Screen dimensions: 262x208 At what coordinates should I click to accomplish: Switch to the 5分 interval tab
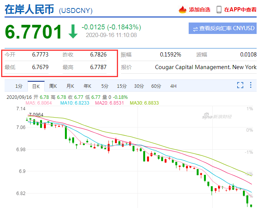pyautogui.click(x=105, y=86)
